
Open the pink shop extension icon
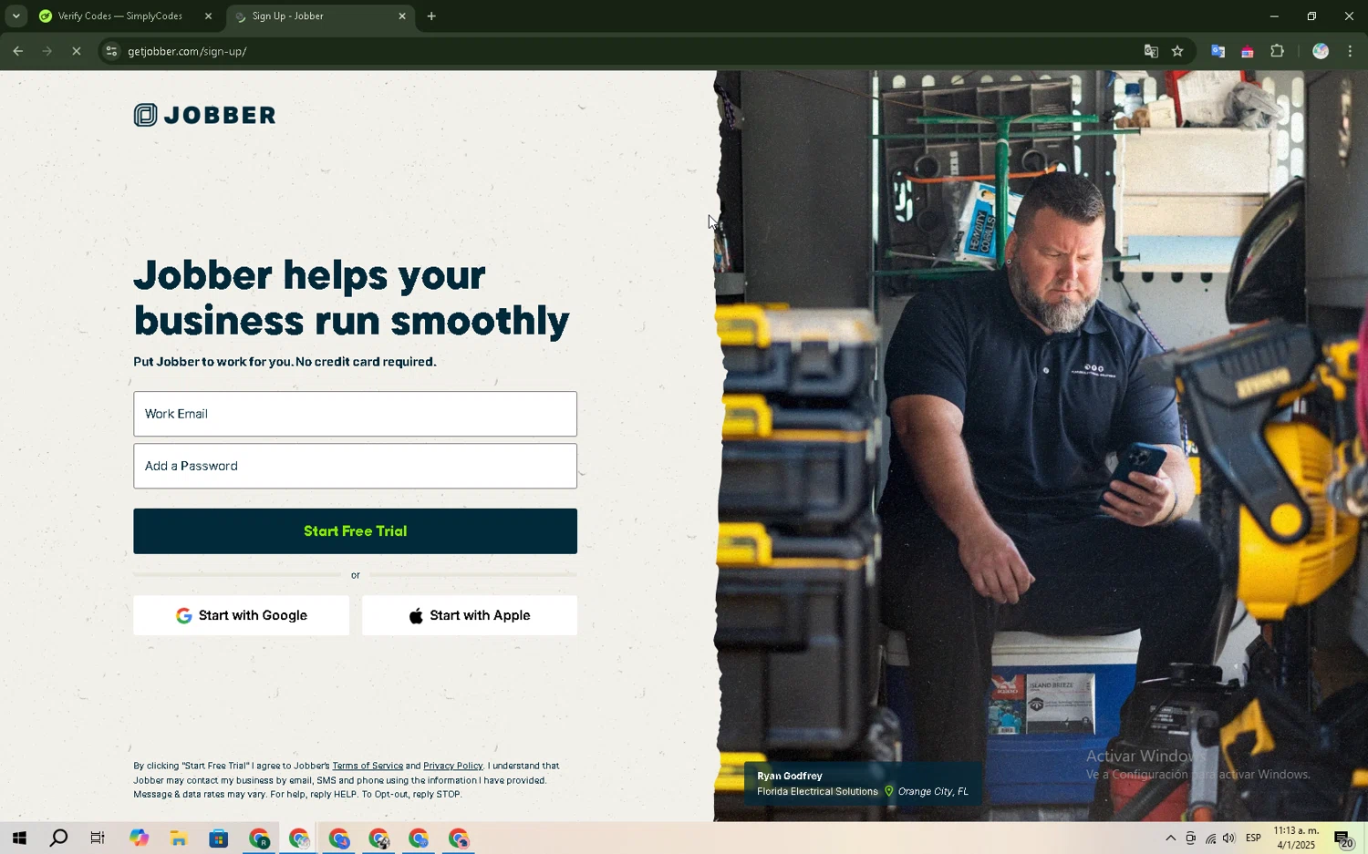point(1247,52)
